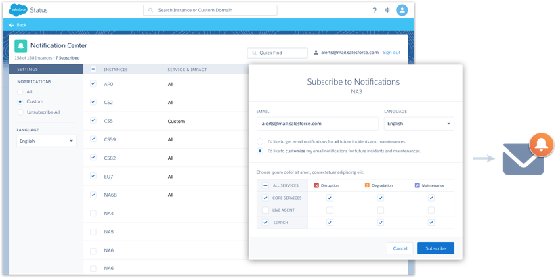
Task: Click the Service & Impact column header
Action: tap(187, 70)
